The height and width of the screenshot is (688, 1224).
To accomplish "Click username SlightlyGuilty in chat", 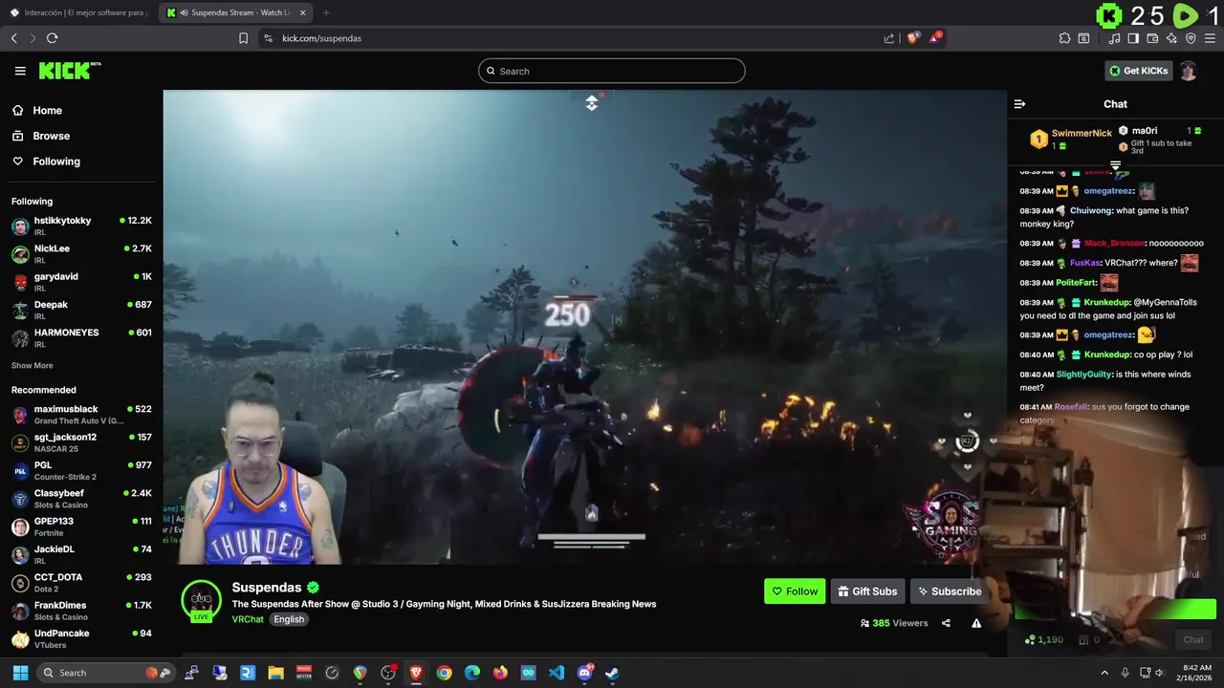I will (x=1083, y=375).
